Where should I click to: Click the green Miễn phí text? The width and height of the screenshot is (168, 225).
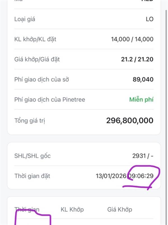(141, 100)
